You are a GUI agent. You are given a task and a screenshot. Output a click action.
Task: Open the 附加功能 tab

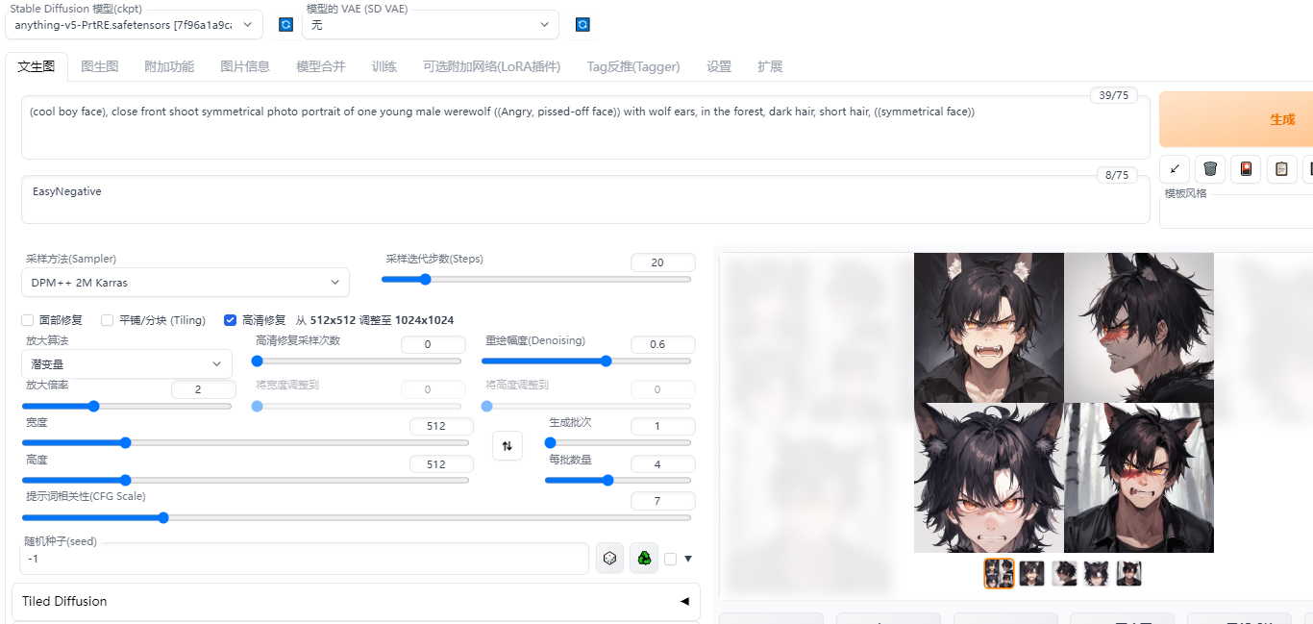pos(169,66)
